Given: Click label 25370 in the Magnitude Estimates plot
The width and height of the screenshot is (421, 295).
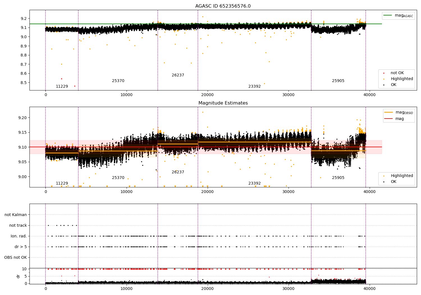Looking at the screenshot, I should 118,178.
